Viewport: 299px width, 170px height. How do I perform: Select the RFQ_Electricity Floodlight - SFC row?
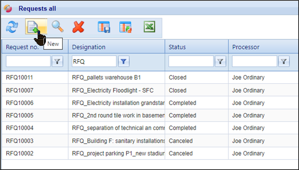[x=112, y=90]
